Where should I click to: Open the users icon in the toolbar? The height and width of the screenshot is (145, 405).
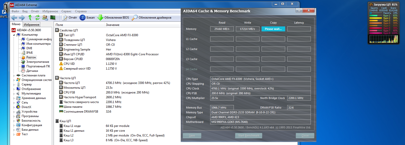(x=45, y=18)
